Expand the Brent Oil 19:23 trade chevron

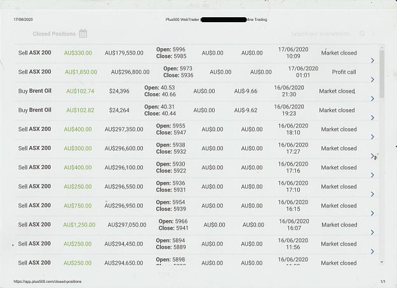[x=372, y=118]
